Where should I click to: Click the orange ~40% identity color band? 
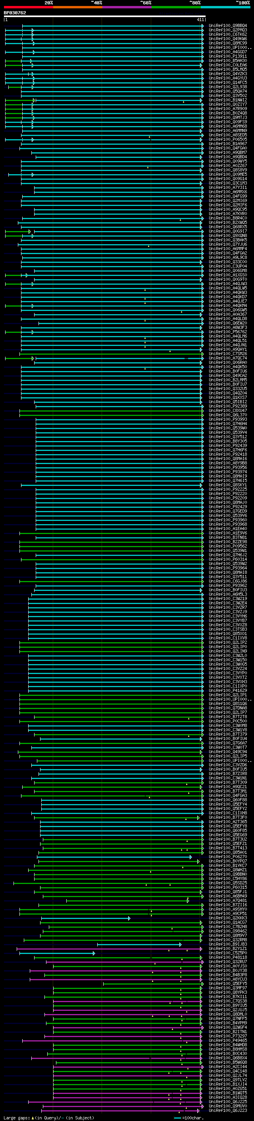point(77,7)
